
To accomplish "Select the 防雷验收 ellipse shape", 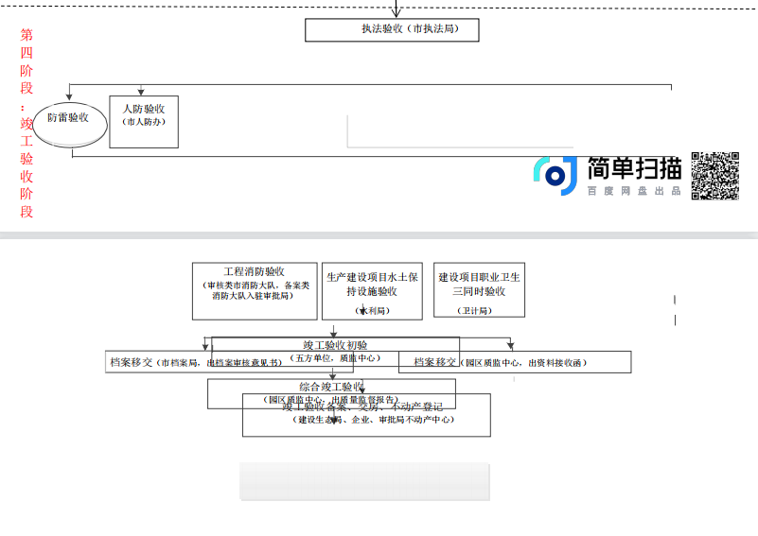I will click(68, 119).
